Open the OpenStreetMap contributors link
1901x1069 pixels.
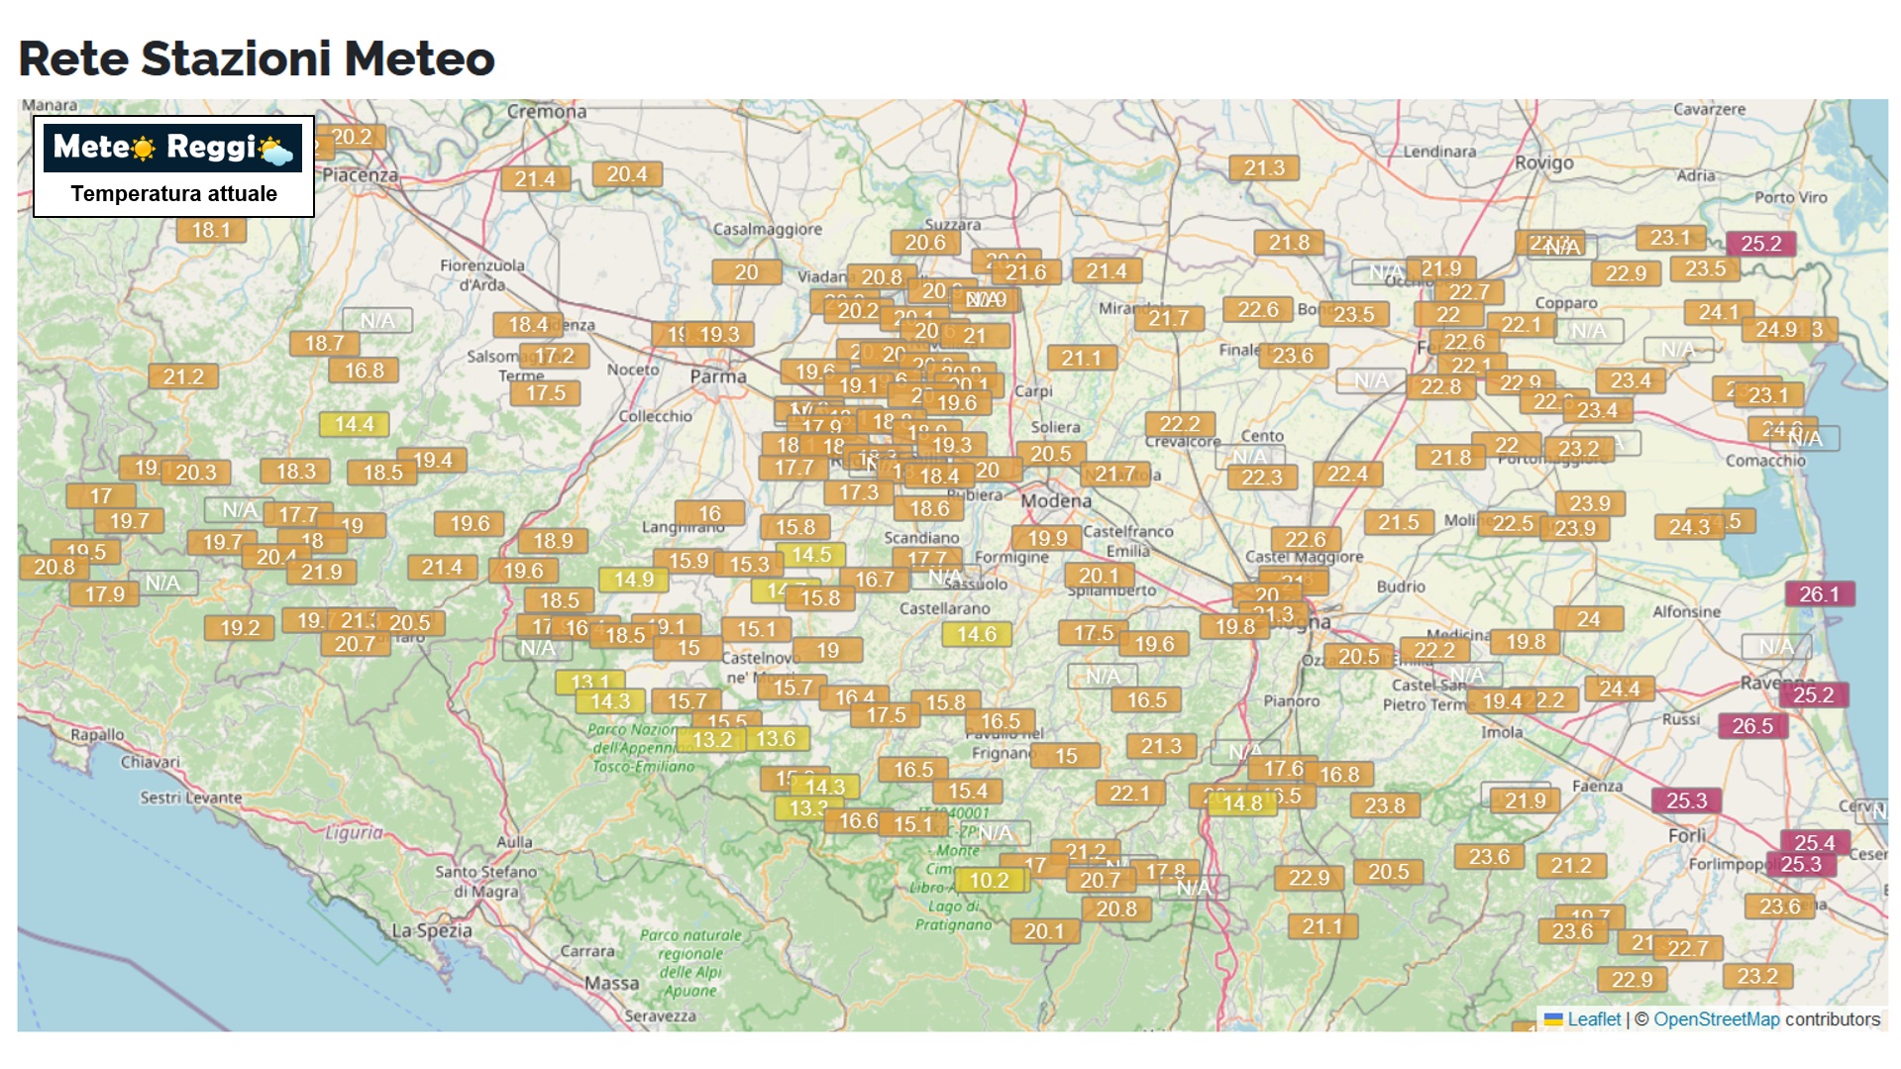tap(1716, 1019)
